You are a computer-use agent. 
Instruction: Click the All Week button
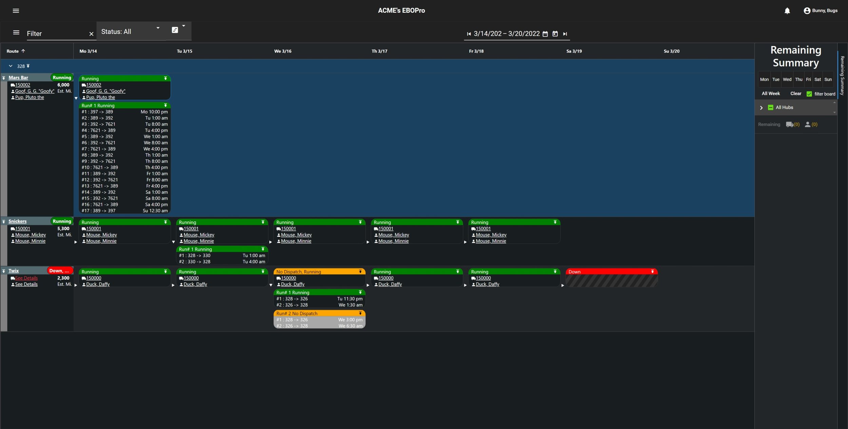click(x=771, y=94)
